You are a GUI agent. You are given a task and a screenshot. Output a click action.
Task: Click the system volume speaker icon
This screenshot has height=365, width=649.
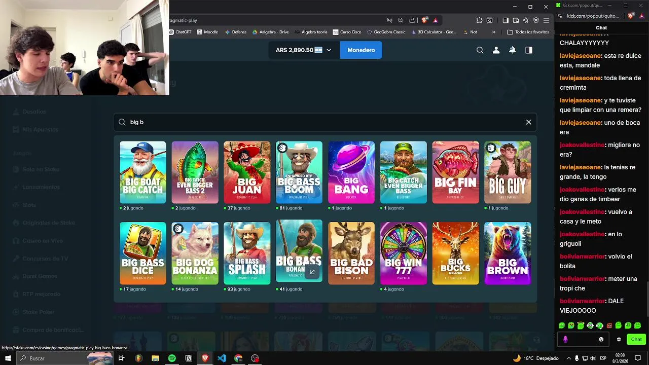pos(593,358)
